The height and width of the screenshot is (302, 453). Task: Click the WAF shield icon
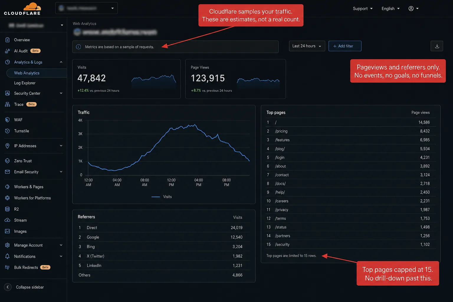[7, 120]
